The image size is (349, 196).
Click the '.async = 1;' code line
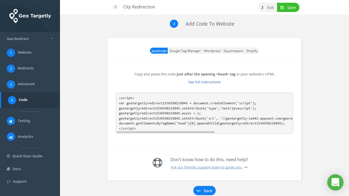pyautogui.click(x=160, y=113)
